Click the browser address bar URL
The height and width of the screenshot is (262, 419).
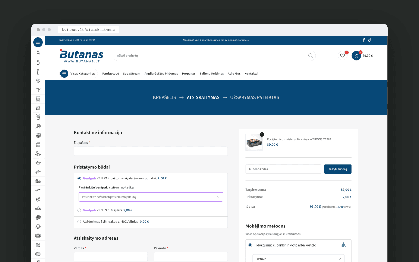click(x=89, y=30)
